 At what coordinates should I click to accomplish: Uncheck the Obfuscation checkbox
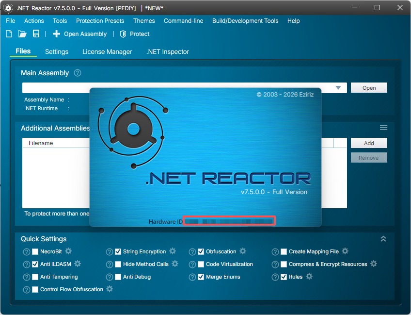(x=201, y=252)
